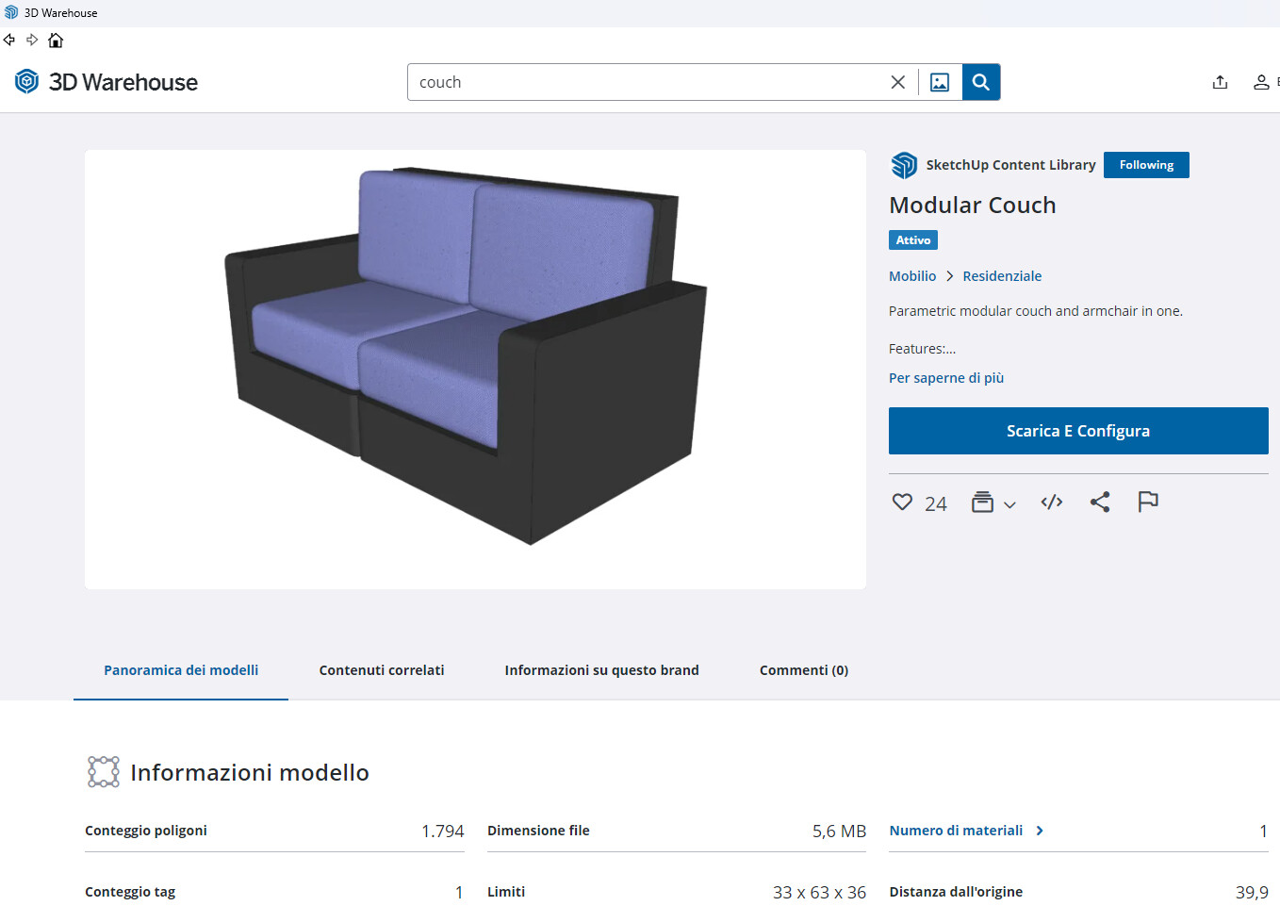Click the Residenziale category link
Image resolution: width=1280 pixels, height=906 pixels.
pyautogui.click(x=1001, y=276)
